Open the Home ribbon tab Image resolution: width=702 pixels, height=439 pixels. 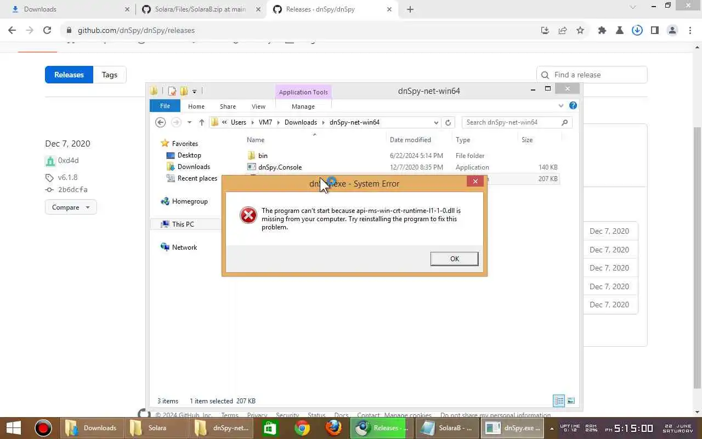196,106
